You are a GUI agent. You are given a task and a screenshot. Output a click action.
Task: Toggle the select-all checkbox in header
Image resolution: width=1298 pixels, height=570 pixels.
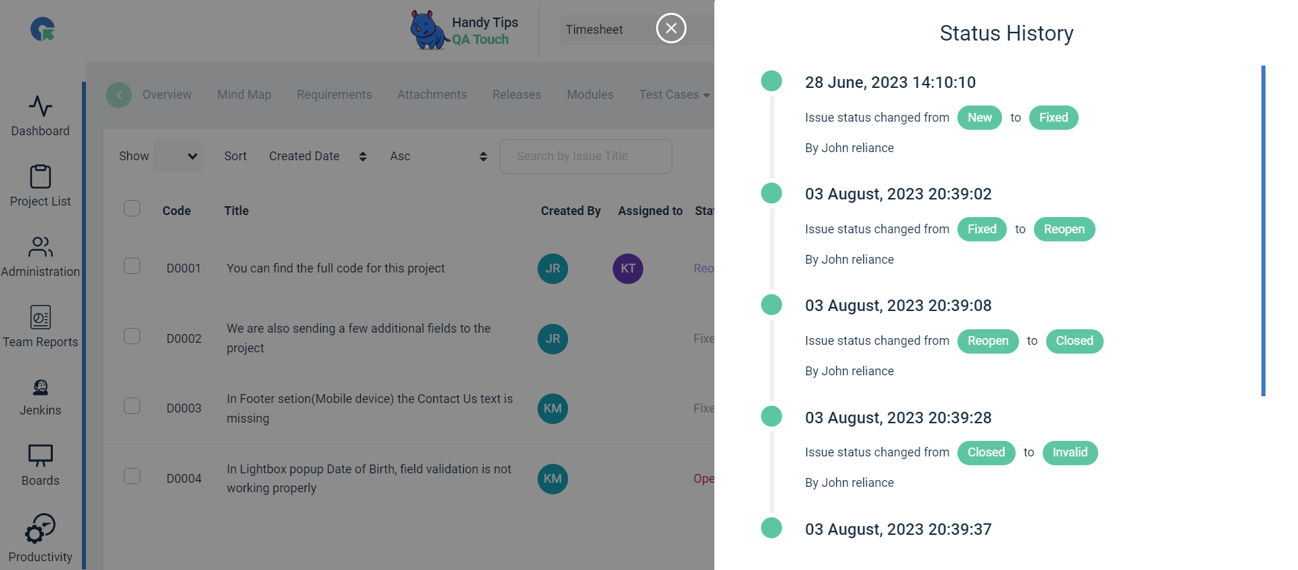132,208
